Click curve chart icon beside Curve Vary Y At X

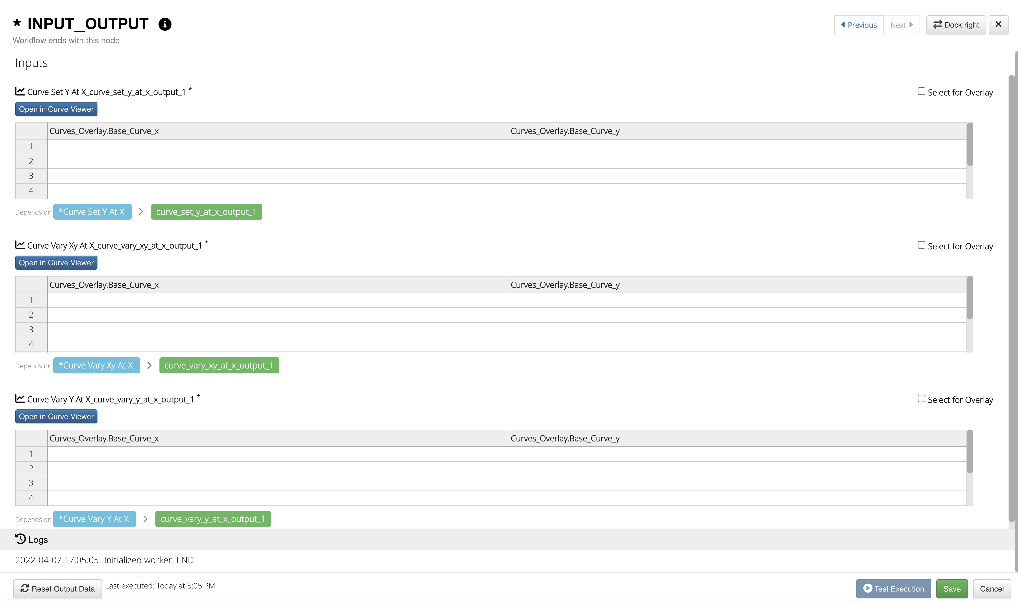pyautogui.click(x=20, y=398)
